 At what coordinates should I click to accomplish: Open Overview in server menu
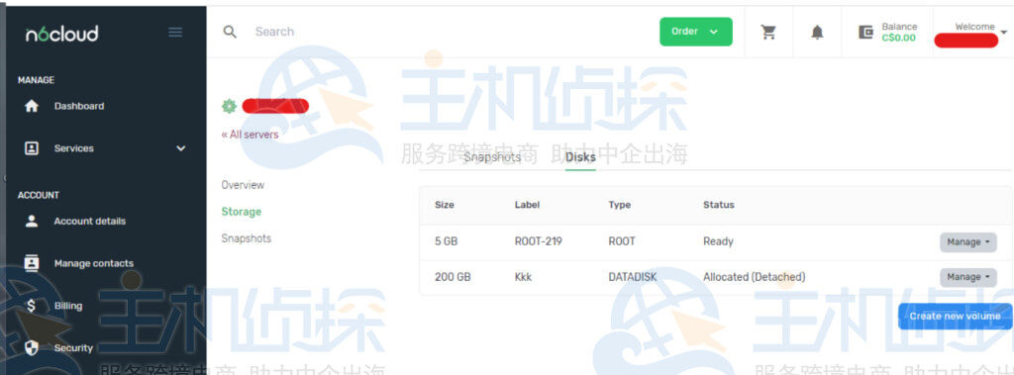243,185
